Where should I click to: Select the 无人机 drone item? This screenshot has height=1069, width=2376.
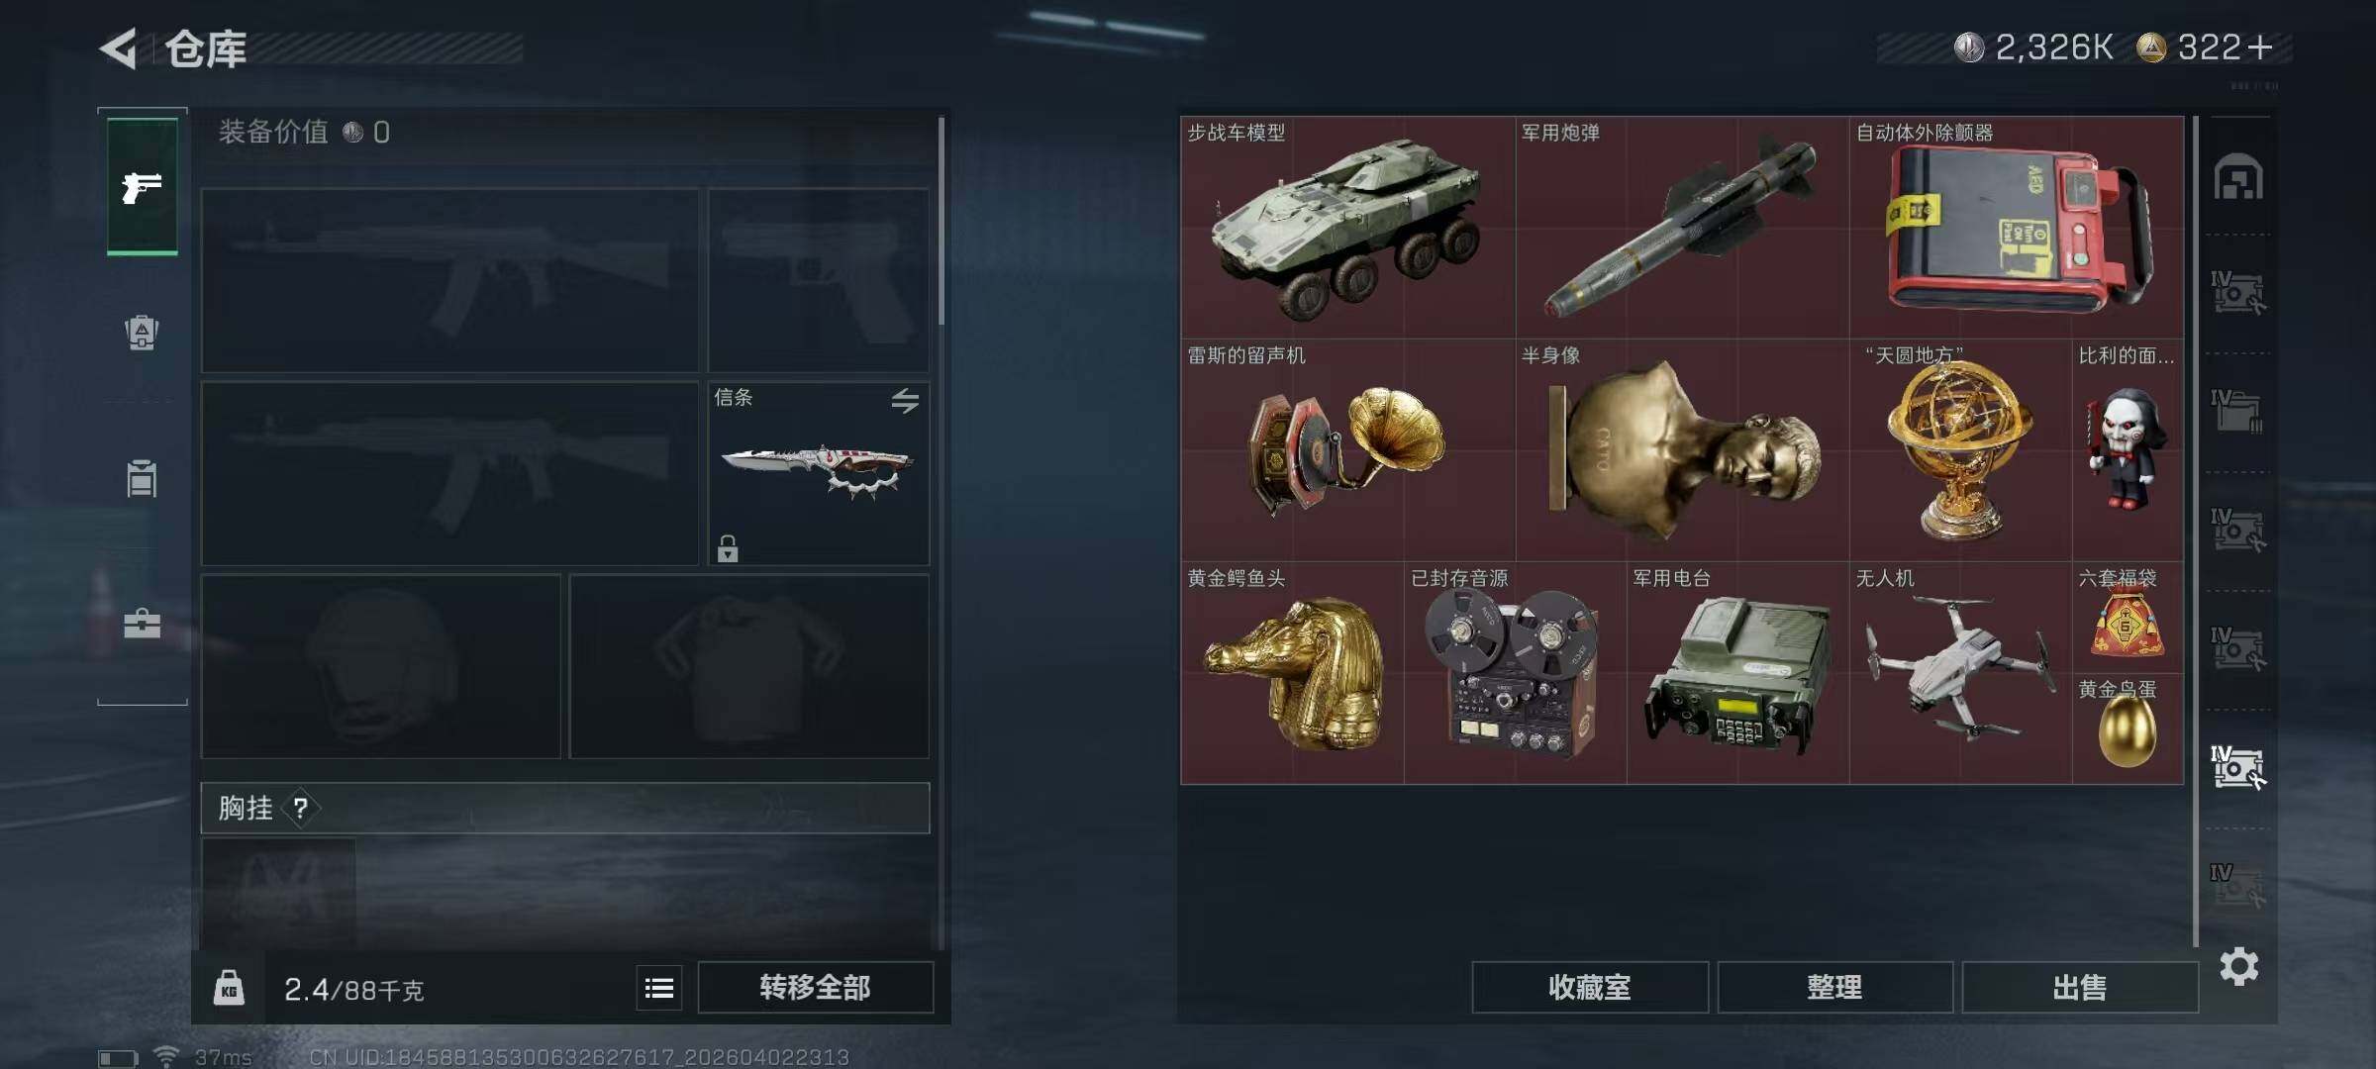click(x=1960, y=673)
